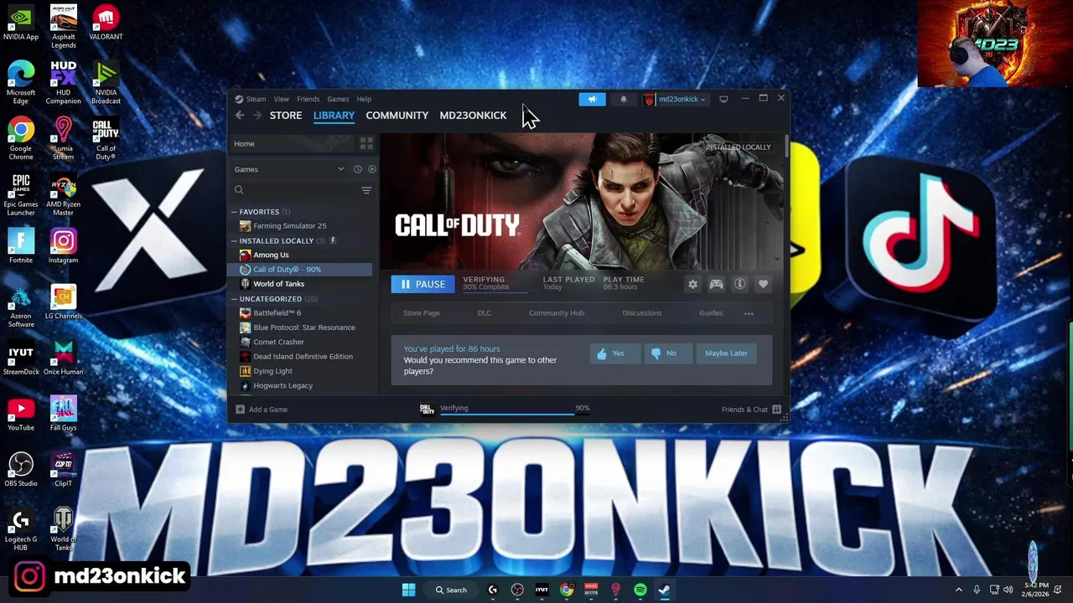Open the MD23ONKICK profile tab

(473, 116)
